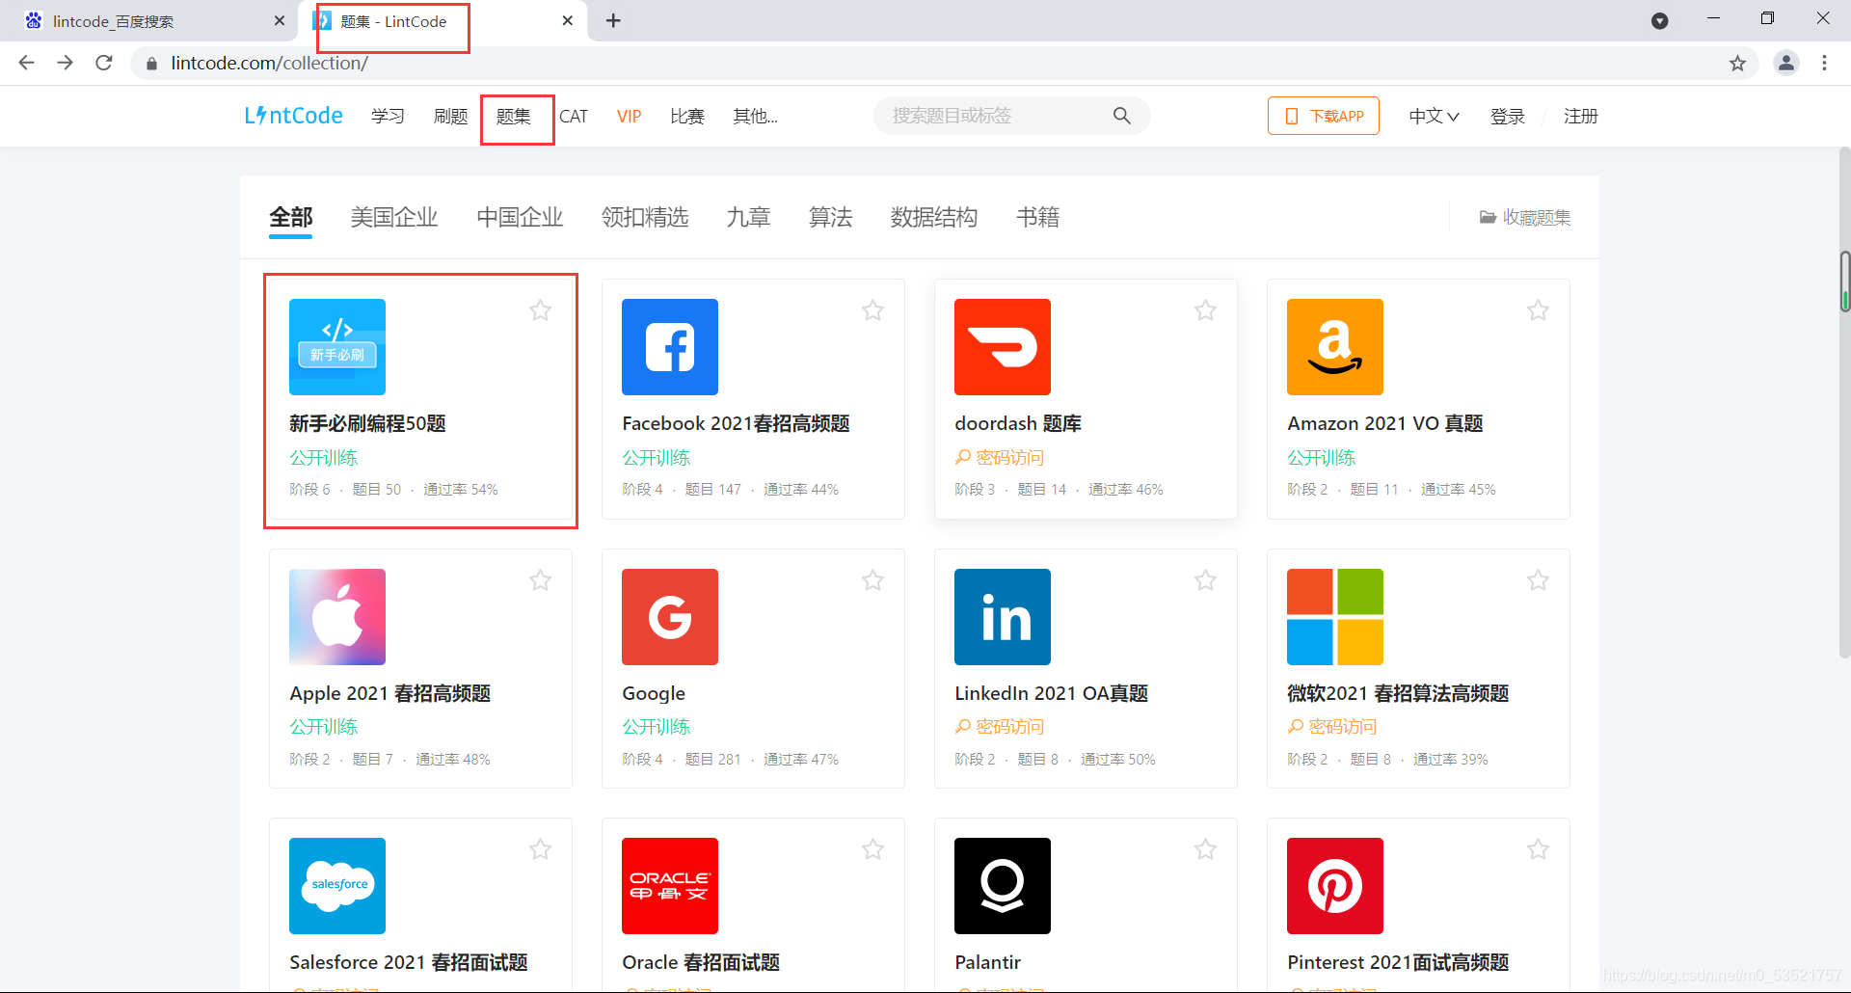Open the 比赛 nav item

coord(687,117)
